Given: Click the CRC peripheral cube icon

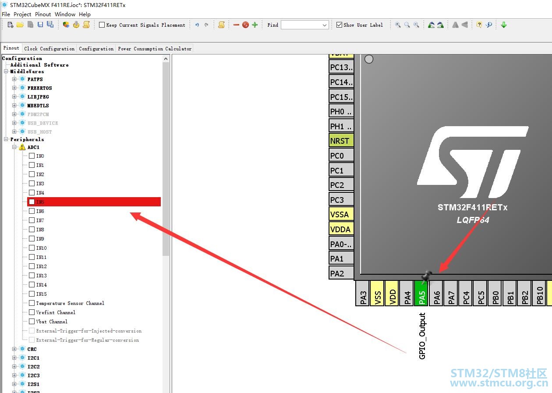Looking at the screenshot, I should pos(22,349).
